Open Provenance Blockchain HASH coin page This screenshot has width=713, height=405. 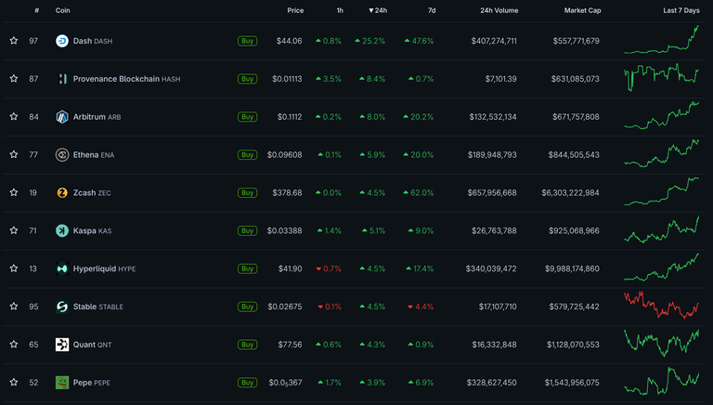pyautogui.click(x=127, y=79)
